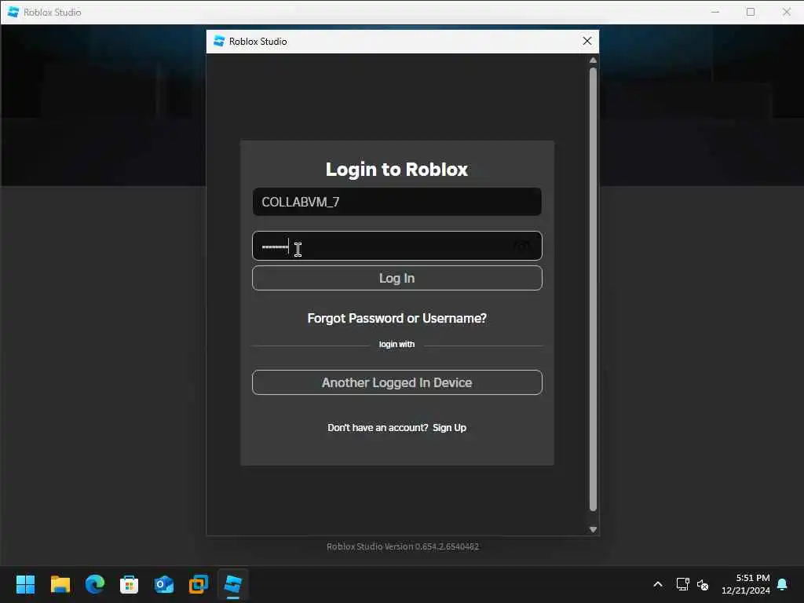Open the orange overlapping-squares taskbar app
The image size is (804, 603).
[199, 584]
